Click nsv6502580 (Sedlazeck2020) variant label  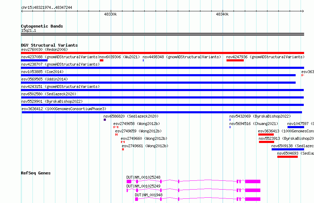pos(49,94)
